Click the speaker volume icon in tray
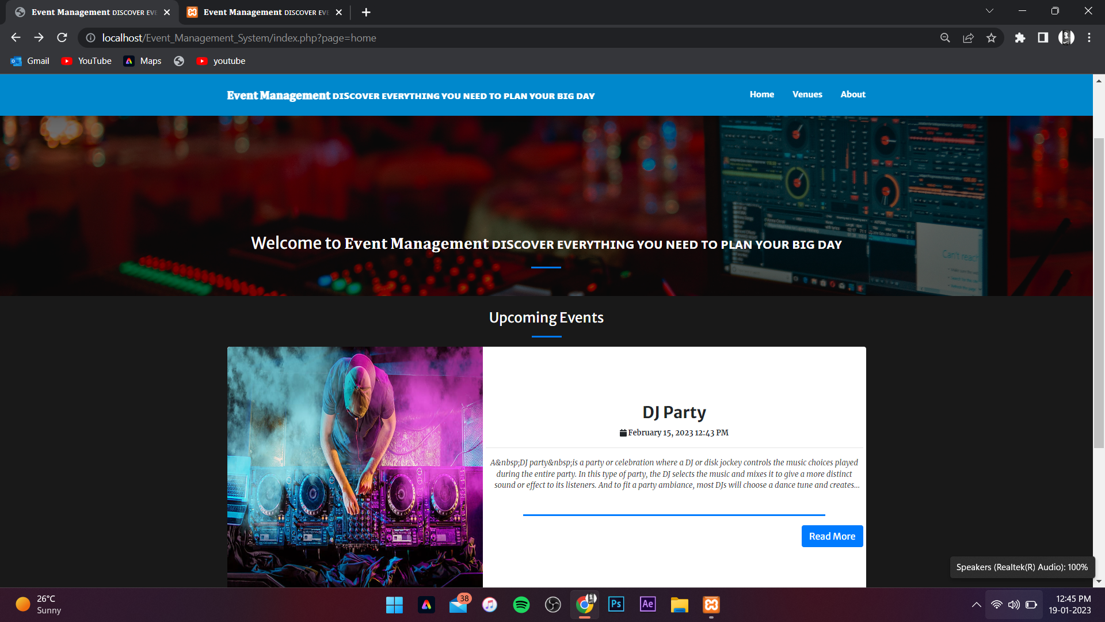Viewport: 1105px width, 622px height. [1014, 605]
